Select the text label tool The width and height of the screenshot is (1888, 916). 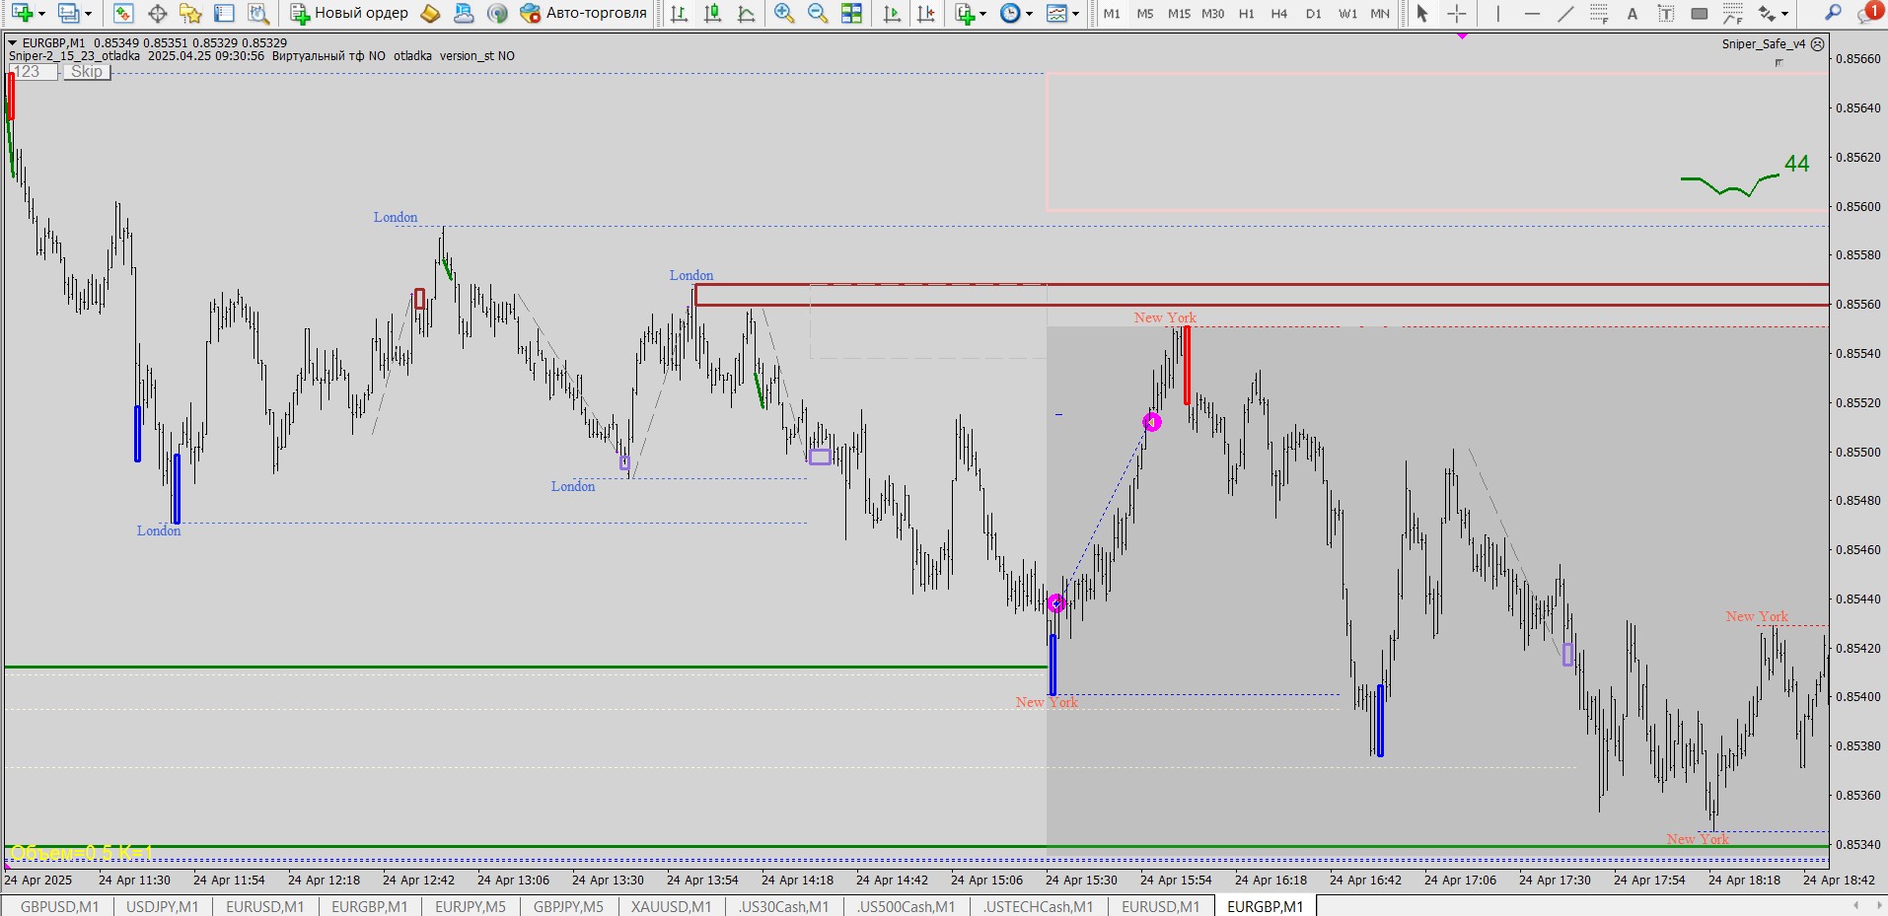(1632, 13)
